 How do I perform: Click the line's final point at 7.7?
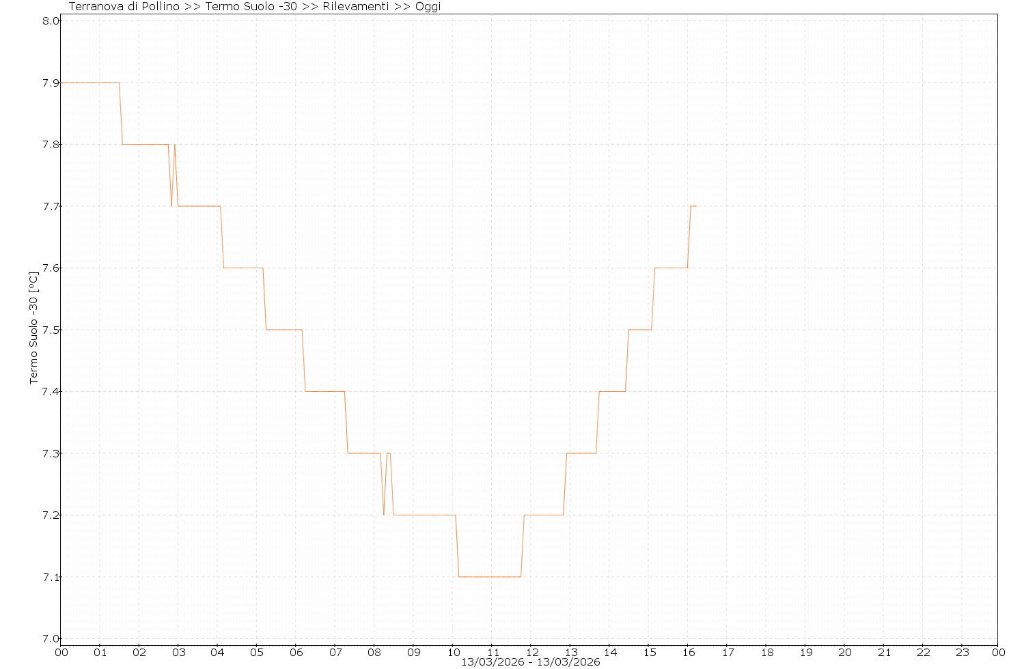click(x=695, y=206)
